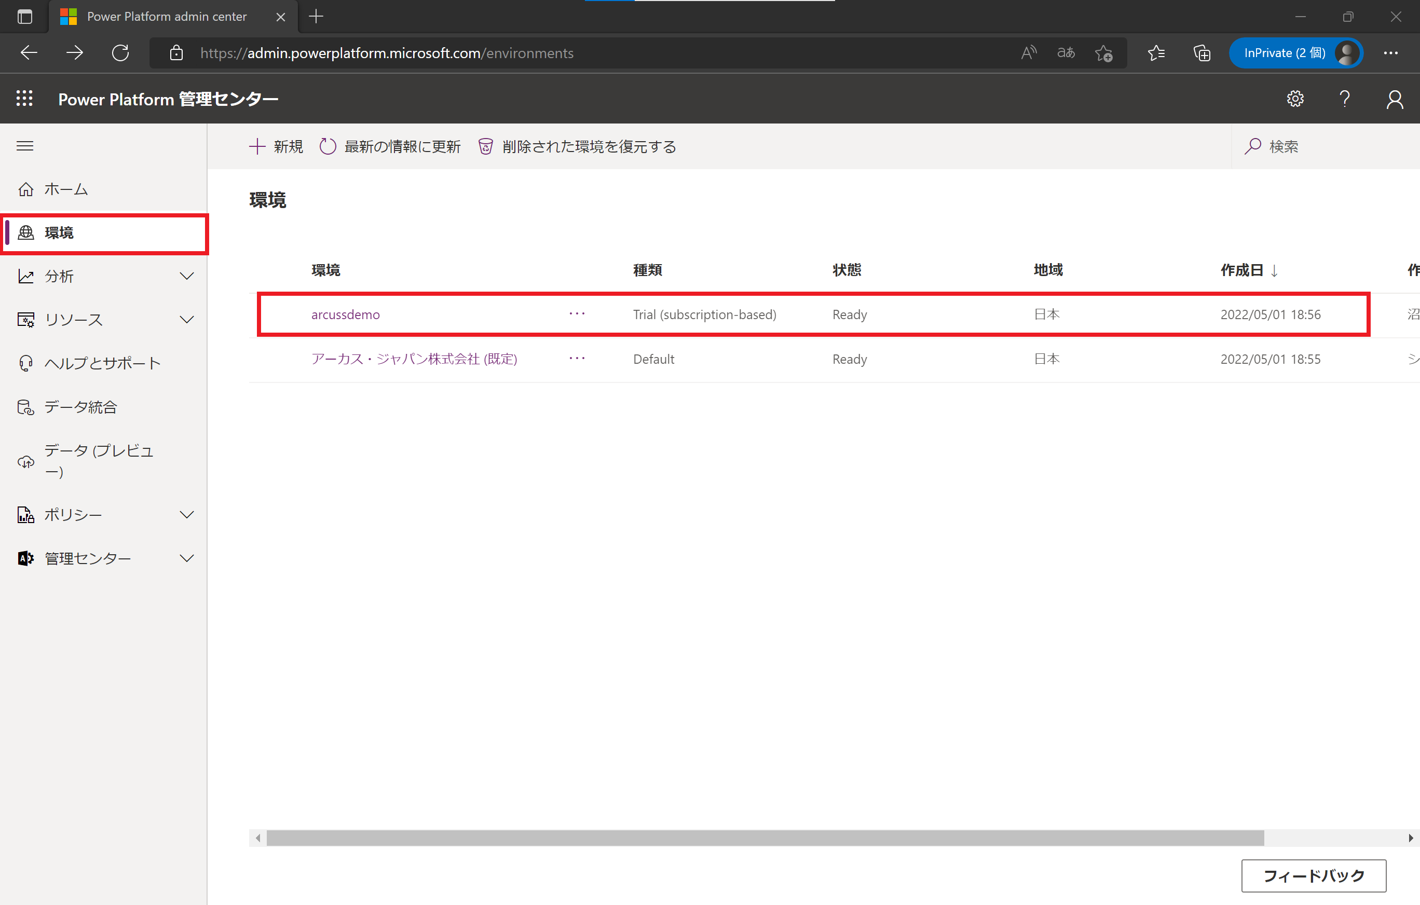Open settings gear in Power Platform header
Viewport: 1420px width, 905px height.
pyautogui.click(x=1295, y=99)
